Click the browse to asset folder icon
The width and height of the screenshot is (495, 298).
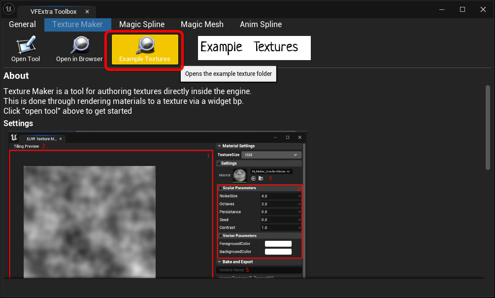pos(261,179)
